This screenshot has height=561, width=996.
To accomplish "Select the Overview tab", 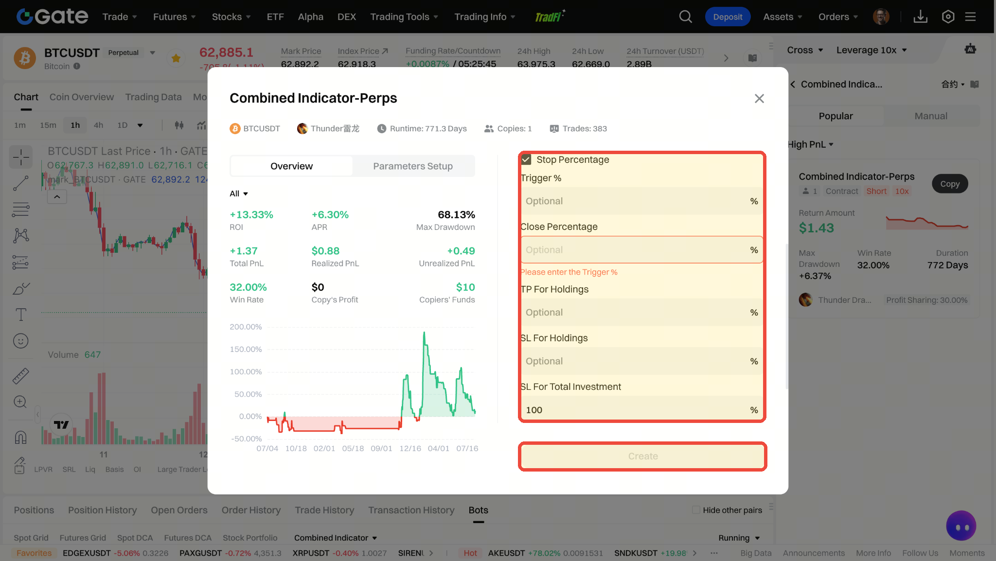I will point(291,166).
